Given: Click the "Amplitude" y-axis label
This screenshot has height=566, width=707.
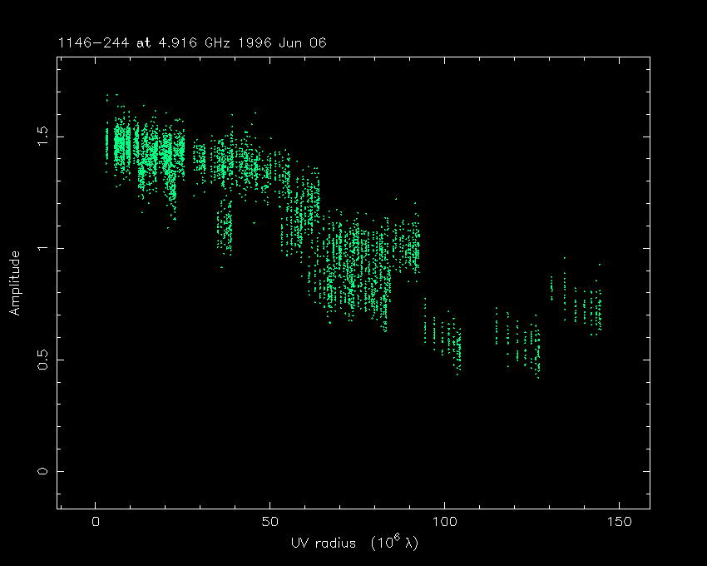Looking at the screenshot, I should click(14, 283).
